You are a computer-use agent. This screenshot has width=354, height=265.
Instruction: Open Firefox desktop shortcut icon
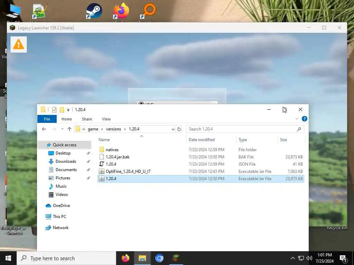tap(121, 11)
